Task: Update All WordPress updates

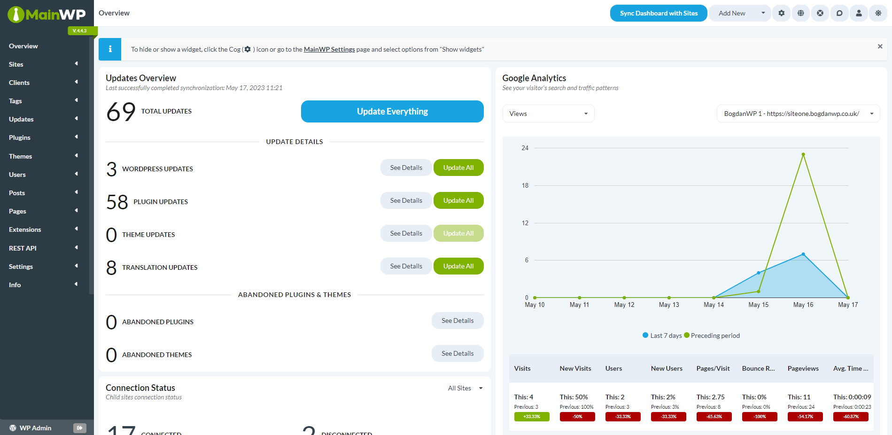Action: pos(458,168)
